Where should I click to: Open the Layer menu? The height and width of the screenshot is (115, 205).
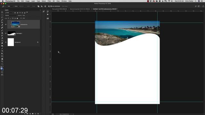pyautogui.click(x=33, y=1)
